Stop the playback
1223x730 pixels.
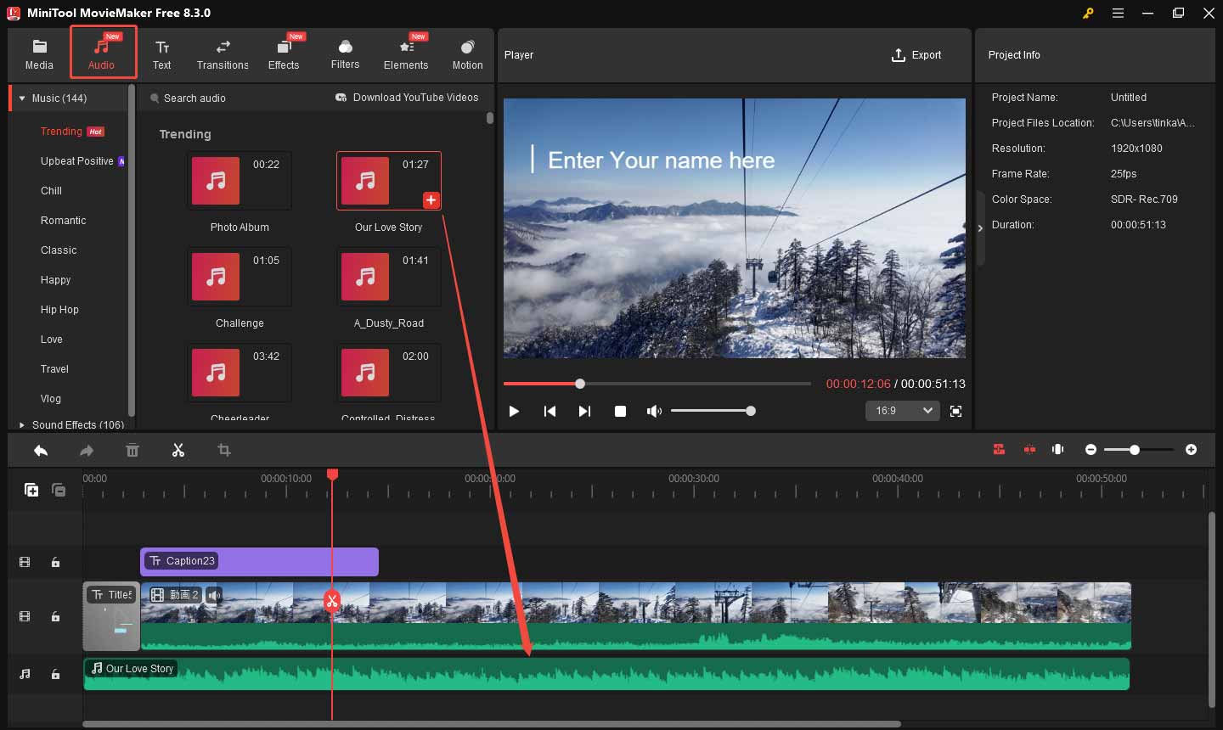621,411
